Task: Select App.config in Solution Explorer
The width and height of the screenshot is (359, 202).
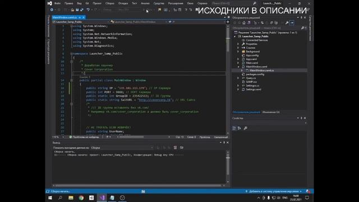Action: pyautogui.click(x=252, y=55)
